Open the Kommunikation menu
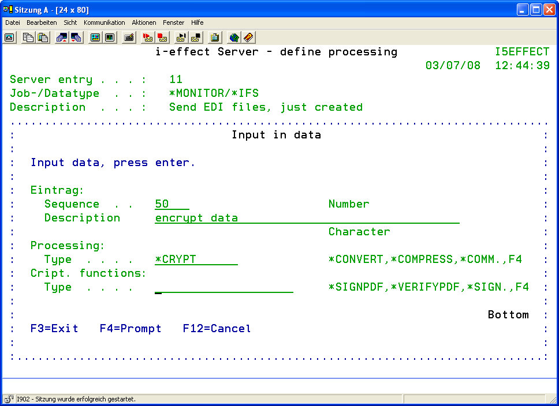 (104, 22)
